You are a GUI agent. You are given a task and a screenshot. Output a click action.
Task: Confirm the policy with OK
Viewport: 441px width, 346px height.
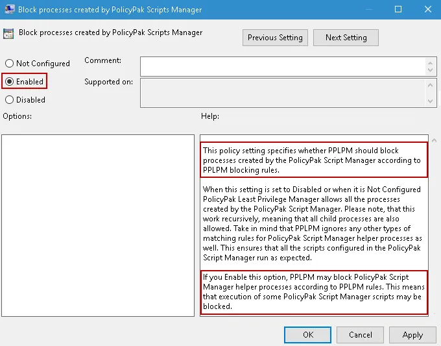point(308,335)
